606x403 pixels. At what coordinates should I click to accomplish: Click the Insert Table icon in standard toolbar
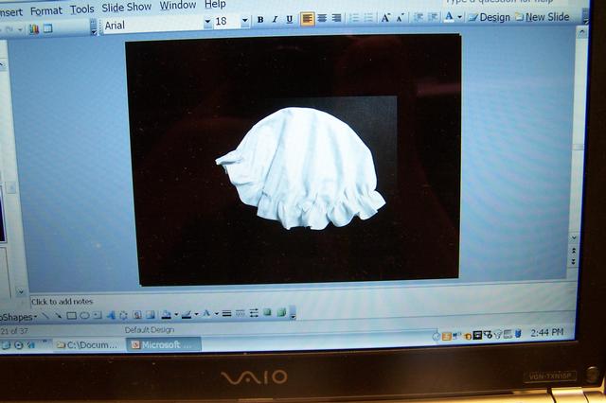coord(48,28)
